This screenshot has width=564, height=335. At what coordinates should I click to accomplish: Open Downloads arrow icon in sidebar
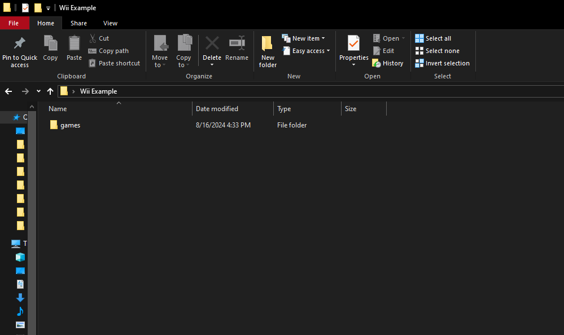tap(20, 298)
